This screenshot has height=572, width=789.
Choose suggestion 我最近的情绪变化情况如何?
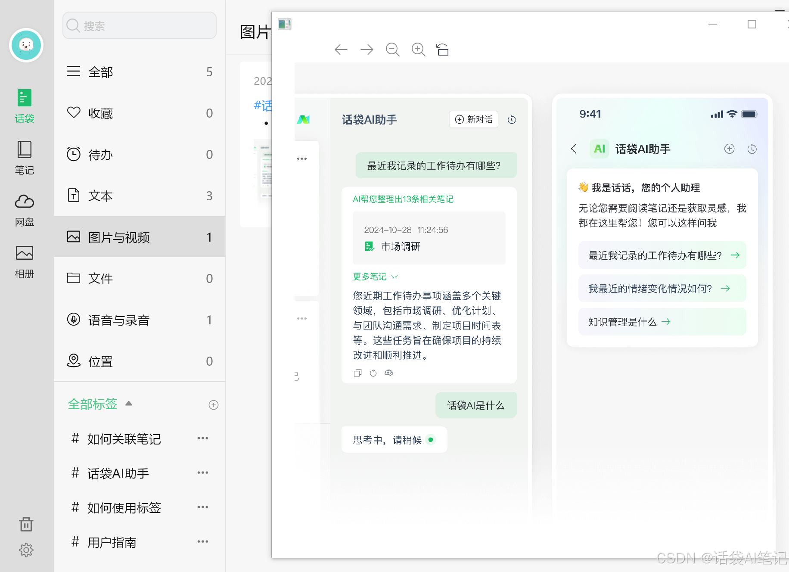[x=662, y=289]
